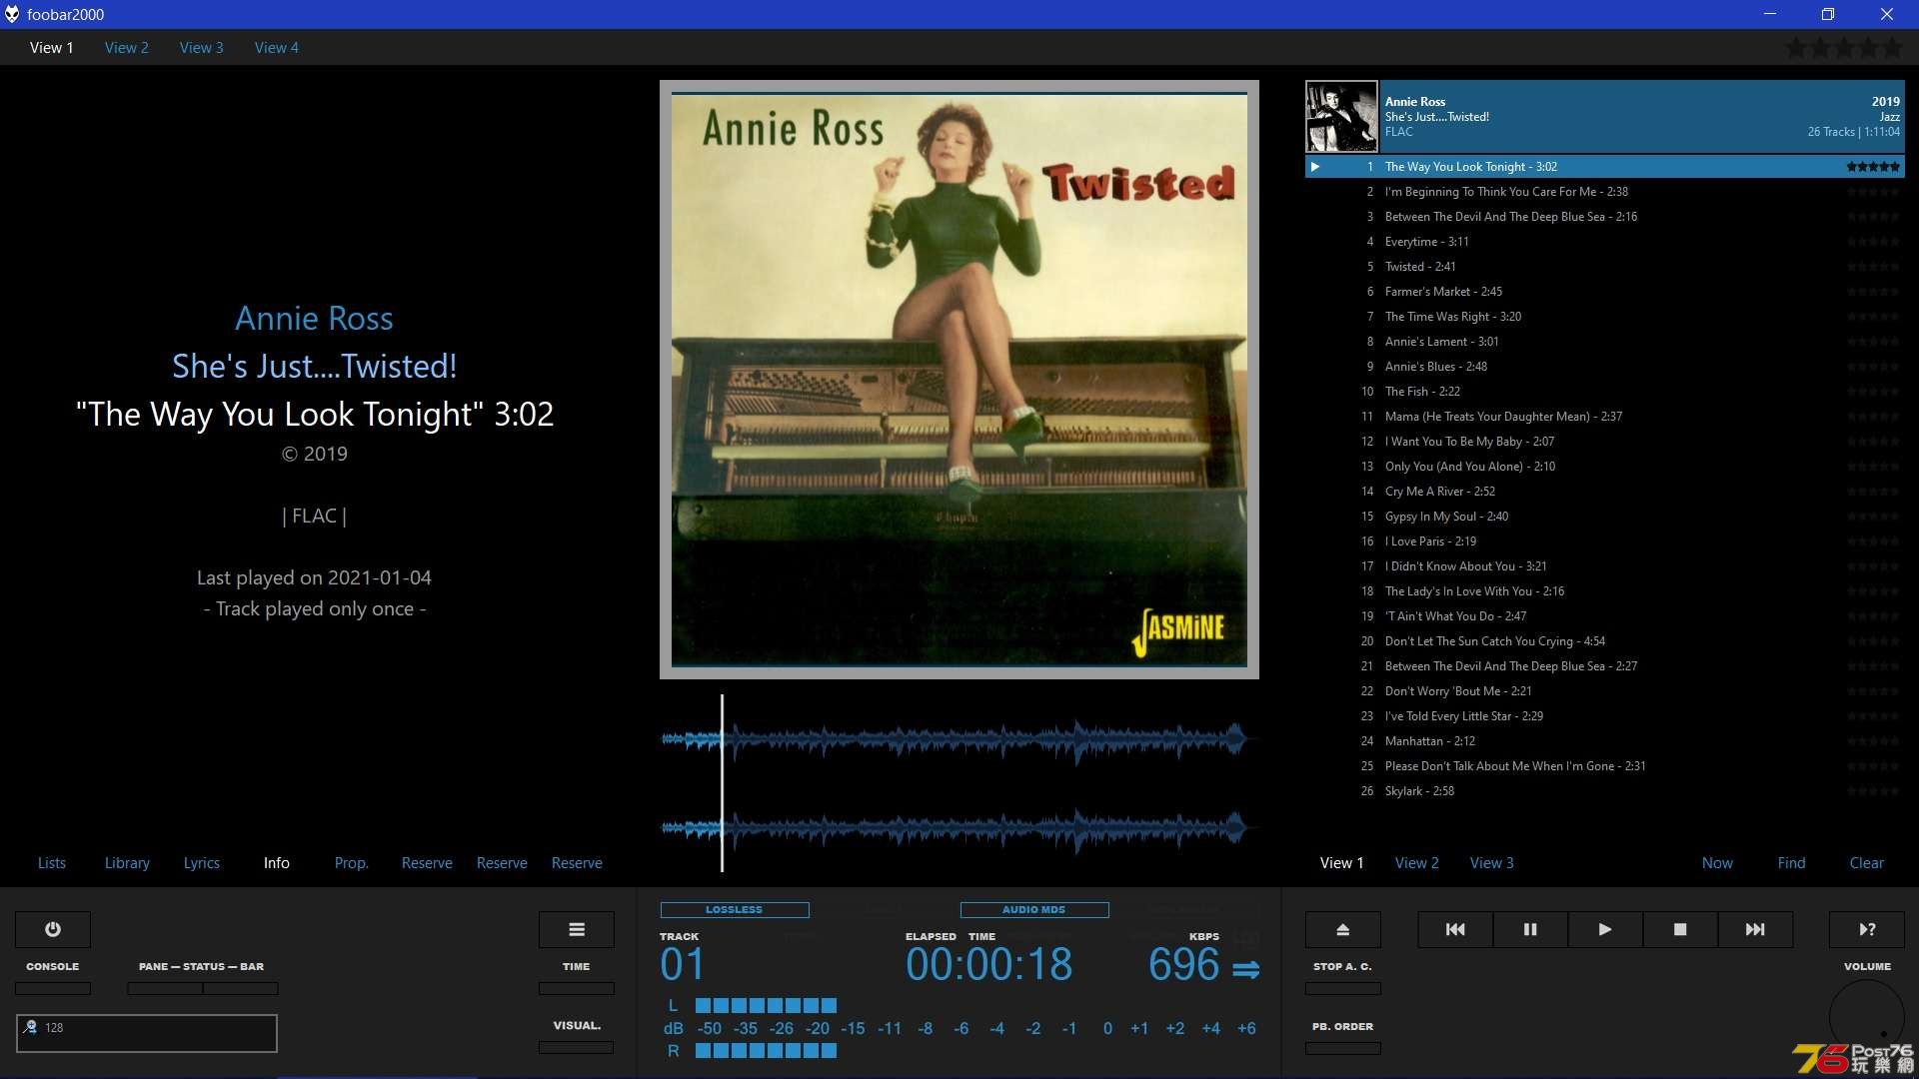
Task: Click the large album cover art
Action: (959, 380)
